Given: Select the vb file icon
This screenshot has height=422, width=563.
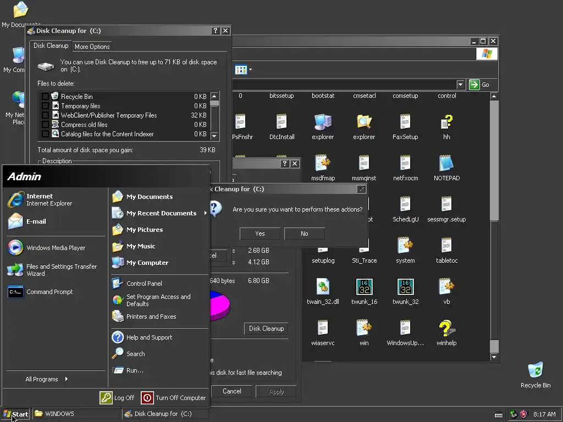Looking at the screenshot, I should pos(446,291).
